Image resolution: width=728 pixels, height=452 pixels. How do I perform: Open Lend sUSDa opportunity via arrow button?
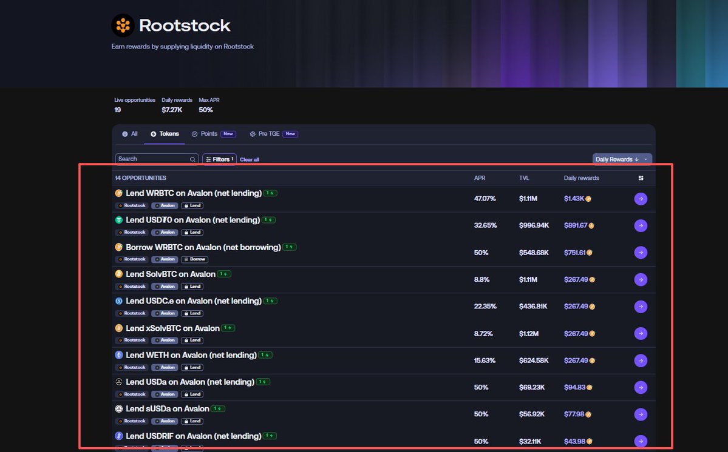(641, 414)
